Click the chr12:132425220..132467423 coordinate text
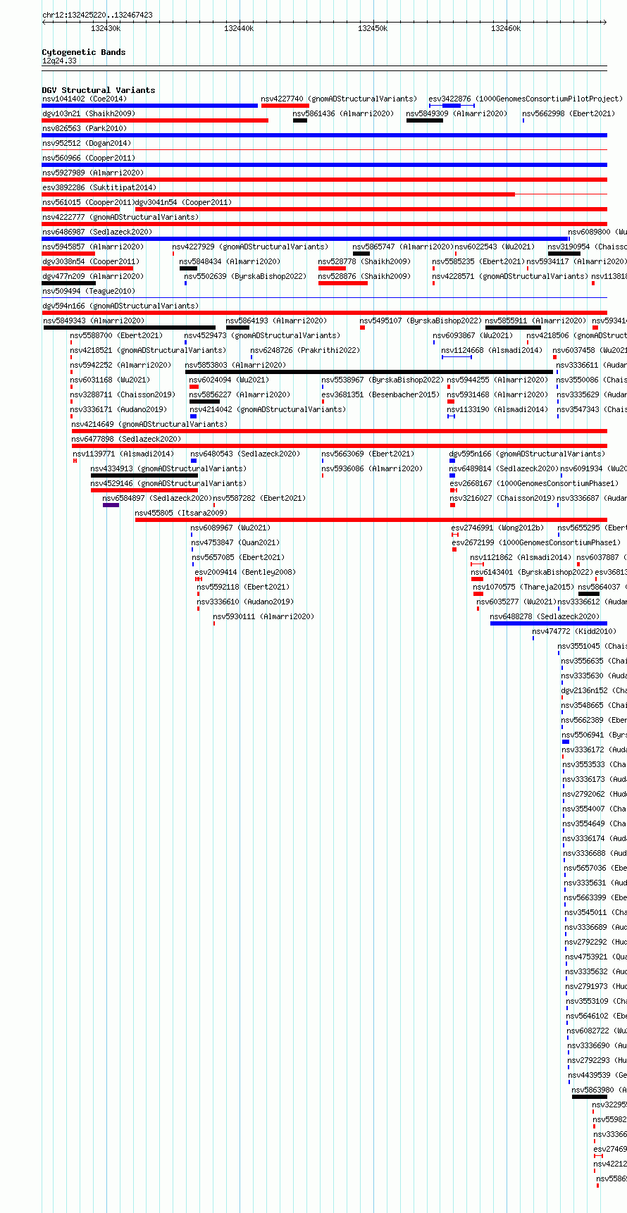627x1213 pixels. point(97,15)
